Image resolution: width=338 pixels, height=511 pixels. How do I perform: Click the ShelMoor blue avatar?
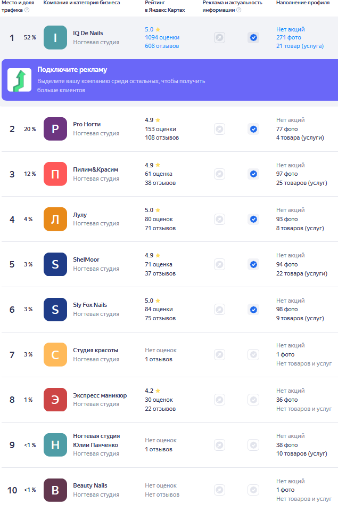pyautogui.click(x=55, y=264)
